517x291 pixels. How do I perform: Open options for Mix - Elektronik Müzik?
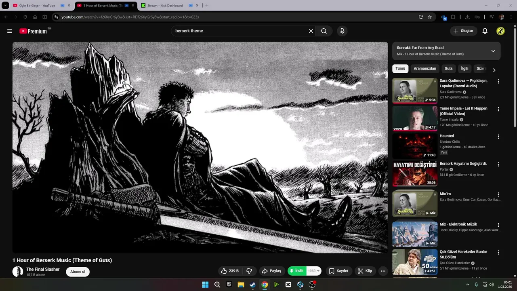(498, 225)
